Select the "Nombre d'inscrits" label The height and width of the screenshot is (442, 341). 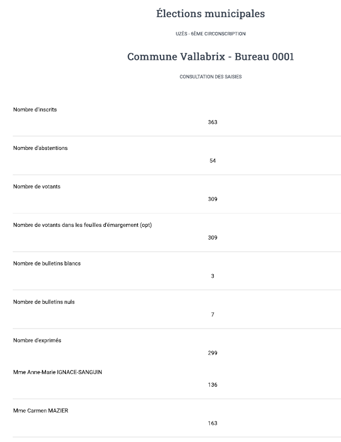[35, 110]
